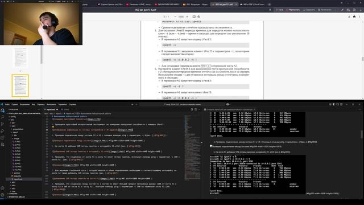Image resolution: width=364 pixels, height=205 pixels.
Task: Click the PDF fit-to-page icon
Action: pyautogui.click(x=194, y=17)
